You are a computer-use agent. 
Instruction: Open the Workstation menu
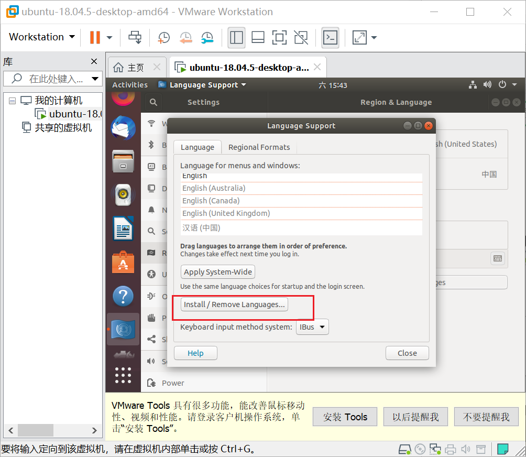click(41, 37)
